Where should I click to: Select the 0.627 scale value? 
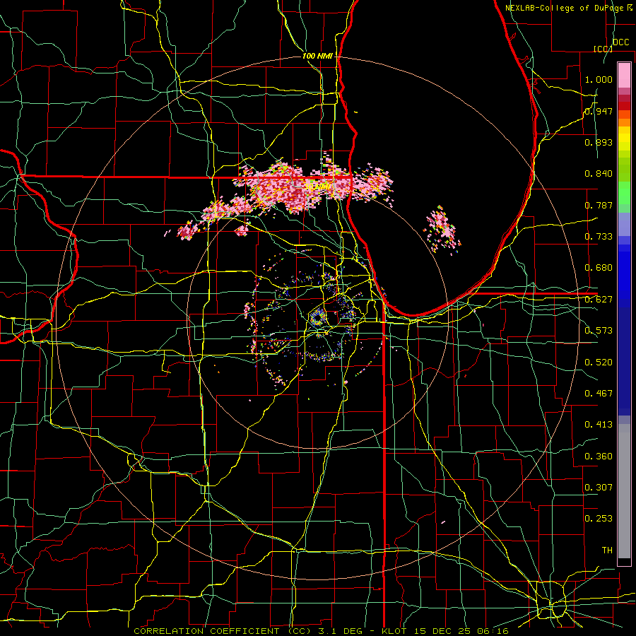coord(599,300)
